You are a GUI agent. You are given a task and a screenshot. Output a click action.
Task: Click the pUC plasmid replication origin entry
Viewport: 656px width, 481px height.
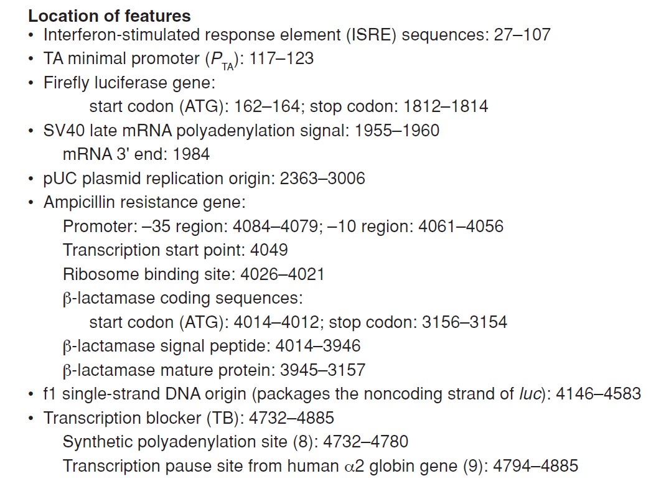[x=204, y=179]
